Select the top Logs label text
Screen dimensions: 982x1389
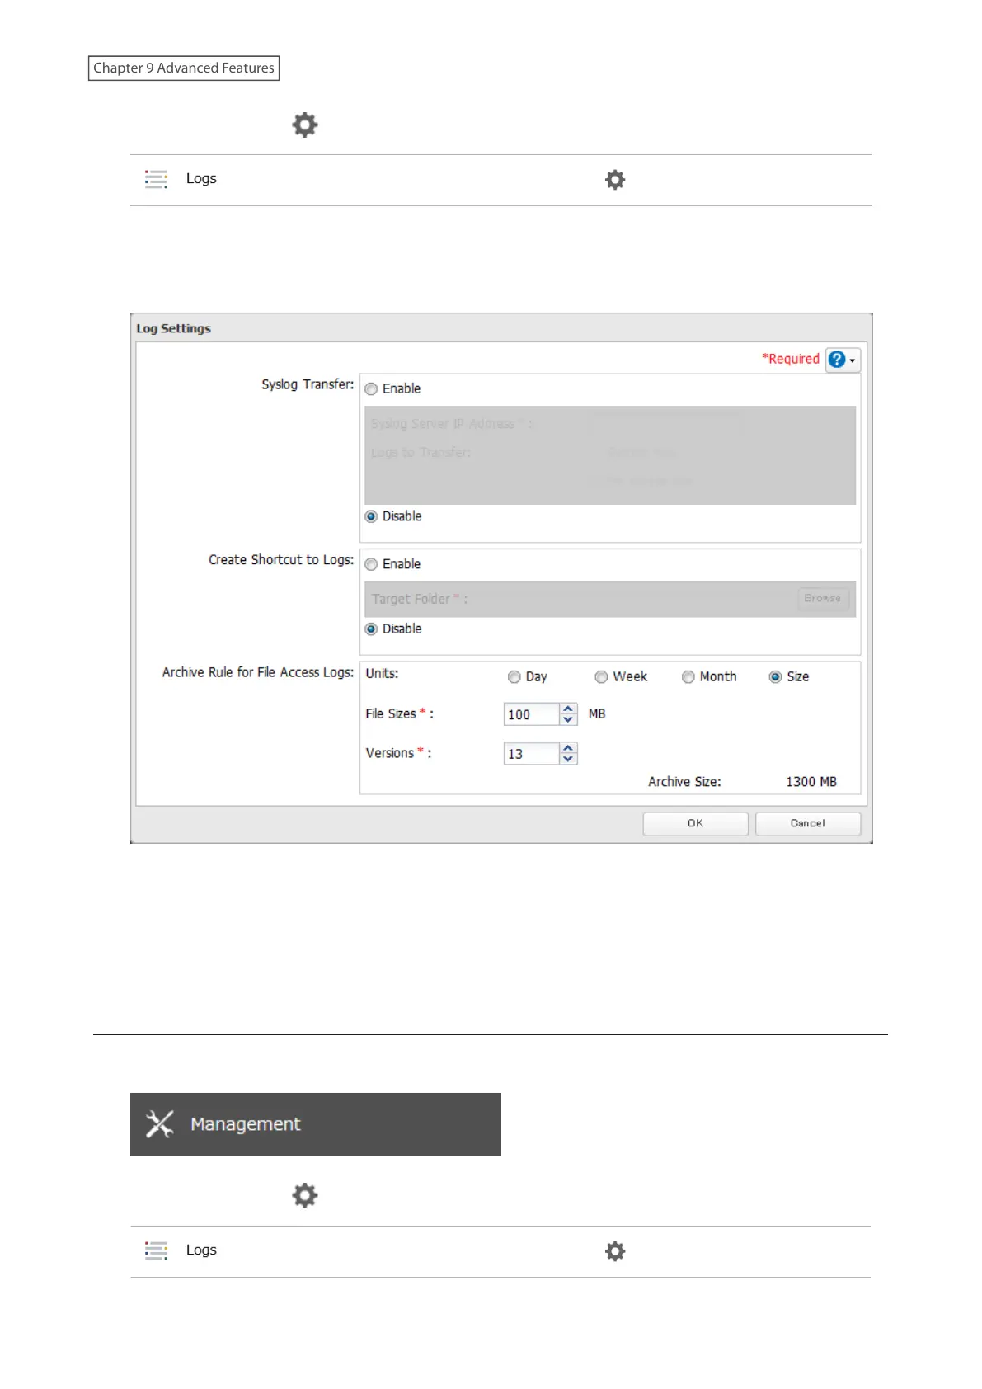201,179
